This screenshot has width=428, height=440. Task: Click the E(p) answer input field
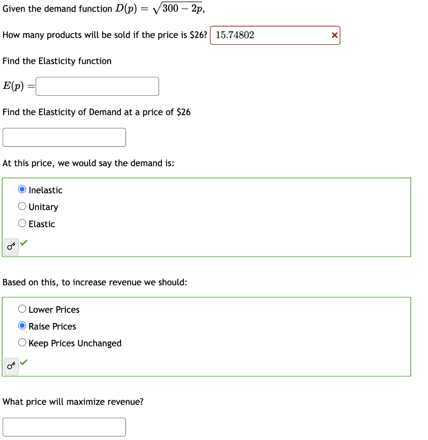coord(97,86)
